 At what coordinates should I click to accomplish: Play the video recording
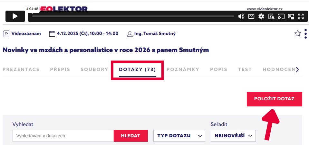coord(15,16)
